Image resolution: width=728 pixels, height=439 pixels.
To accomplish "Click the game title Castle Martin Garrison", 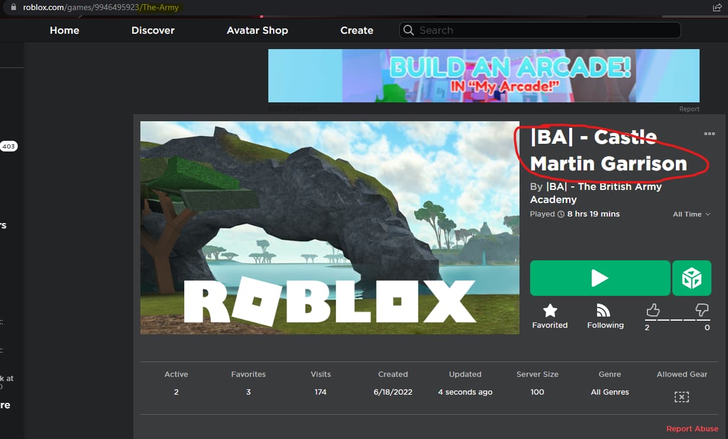I will [x=608, y=150].
